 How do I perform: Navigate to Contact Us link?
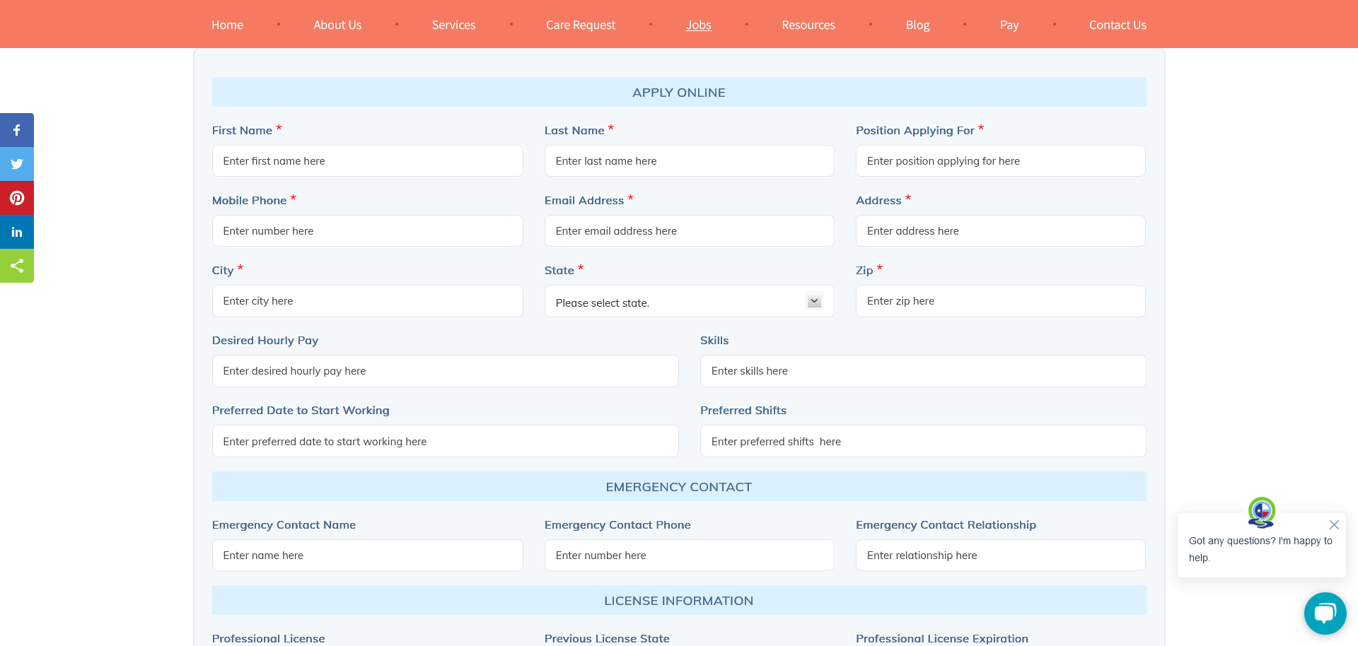coord(1117,25)
